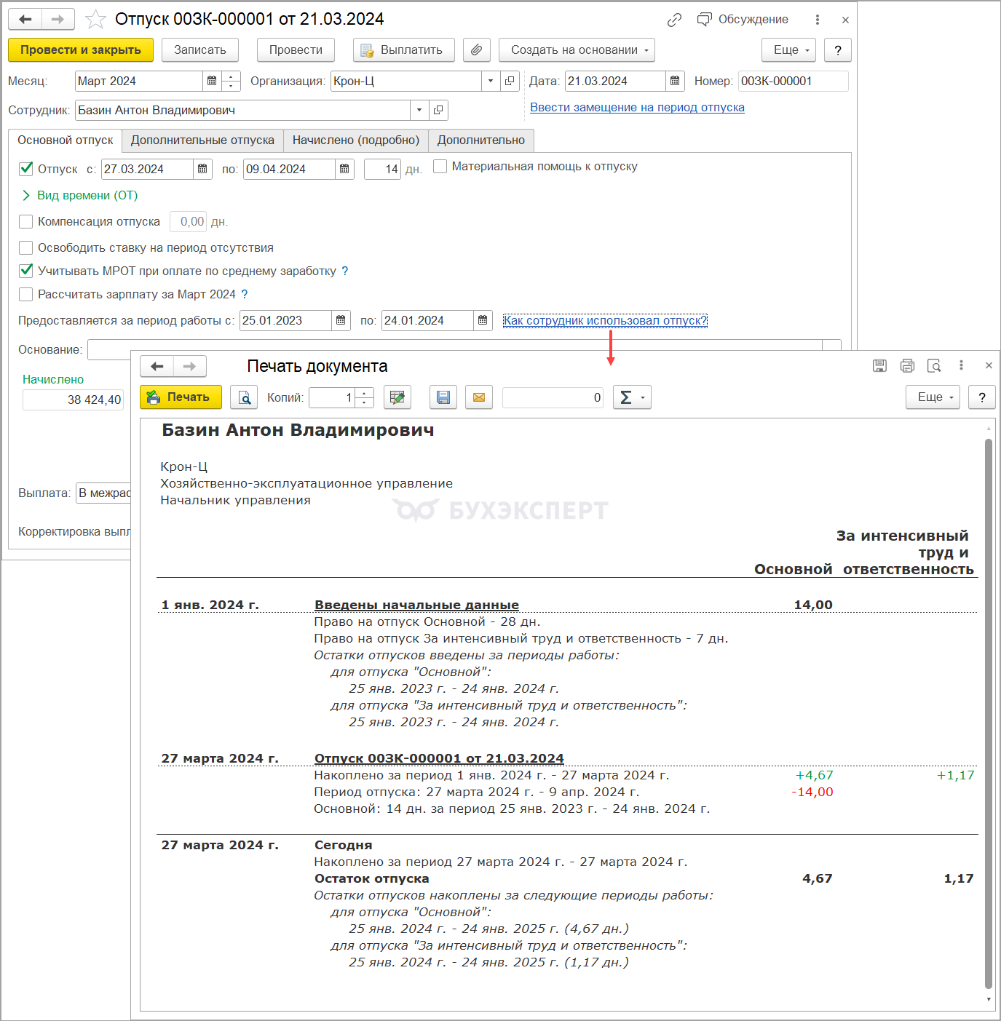Open the calendar for the Дата field
1001x1021 pixels.
pyautogui.click(x=676, y=81)
